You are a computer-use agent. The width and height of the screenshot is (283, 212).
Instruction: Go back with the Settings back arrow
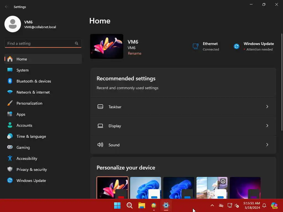pos(7,7)
